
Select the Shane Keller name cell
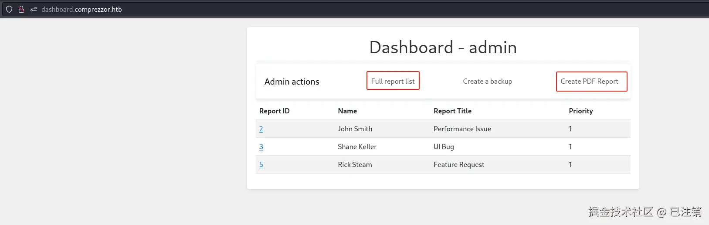[x=357, y=147]
